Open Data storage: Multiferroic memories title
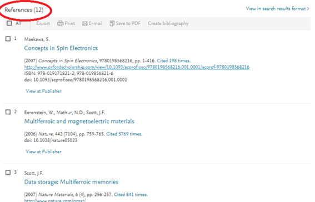 (71, 182)
